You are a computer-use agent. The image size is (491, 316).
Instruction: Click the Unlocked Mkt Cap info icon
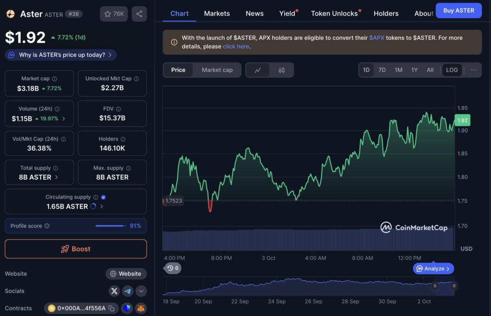136,79
